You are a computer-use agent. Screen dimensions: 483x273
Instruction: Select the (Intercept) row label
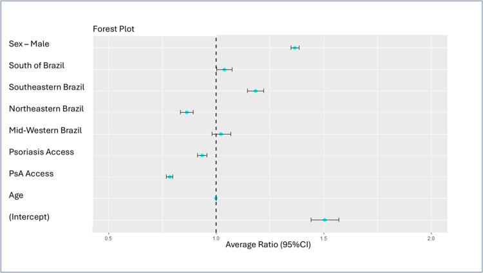point(29,217)
